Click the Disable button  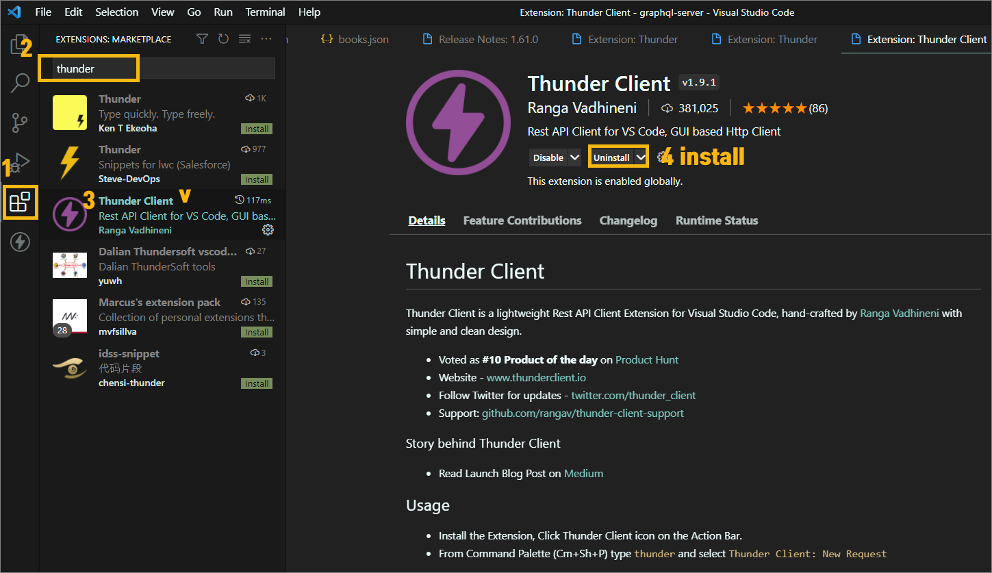pos(548,157)
